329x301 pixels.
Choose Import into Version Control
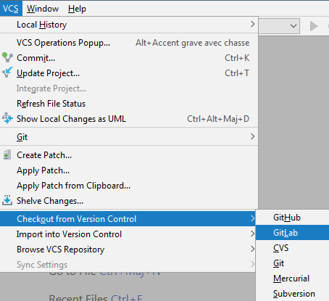coord(128,234)
